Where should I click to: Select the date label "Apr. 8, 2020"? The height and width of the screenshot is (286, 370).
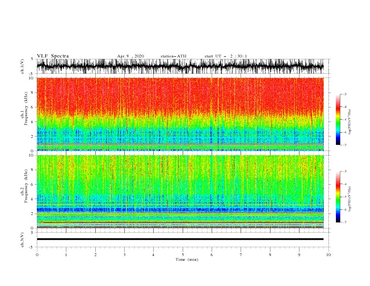130,56
